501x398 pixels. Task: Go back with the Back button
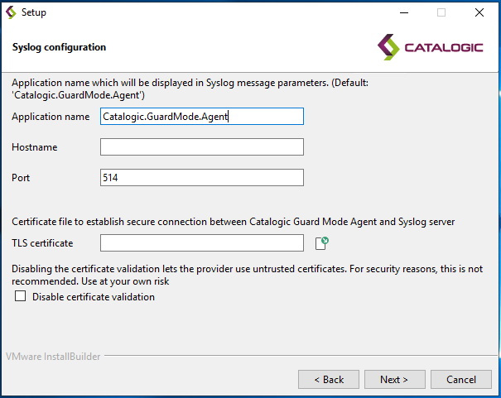point(329,380)
